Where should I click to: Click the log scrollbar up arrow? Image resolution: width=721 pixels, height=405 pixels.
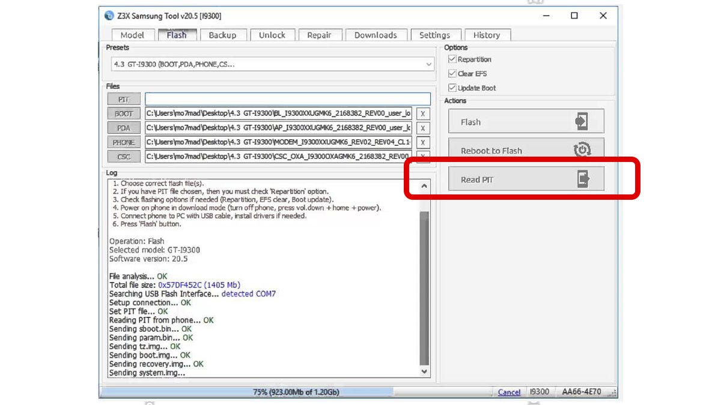[x=425, y=186]
